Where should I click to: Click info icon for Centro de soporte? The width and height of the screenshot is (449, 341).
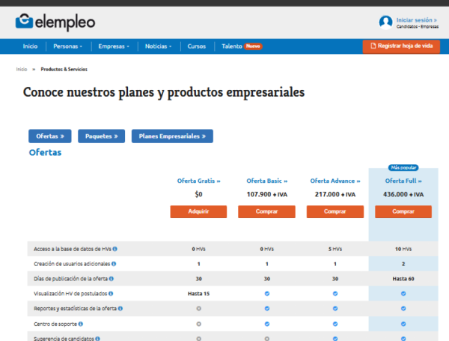(81, 324)
